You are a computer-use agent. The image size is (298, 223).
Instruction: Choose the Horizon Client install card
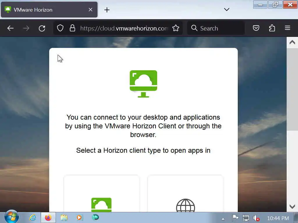tap(102, 193)
